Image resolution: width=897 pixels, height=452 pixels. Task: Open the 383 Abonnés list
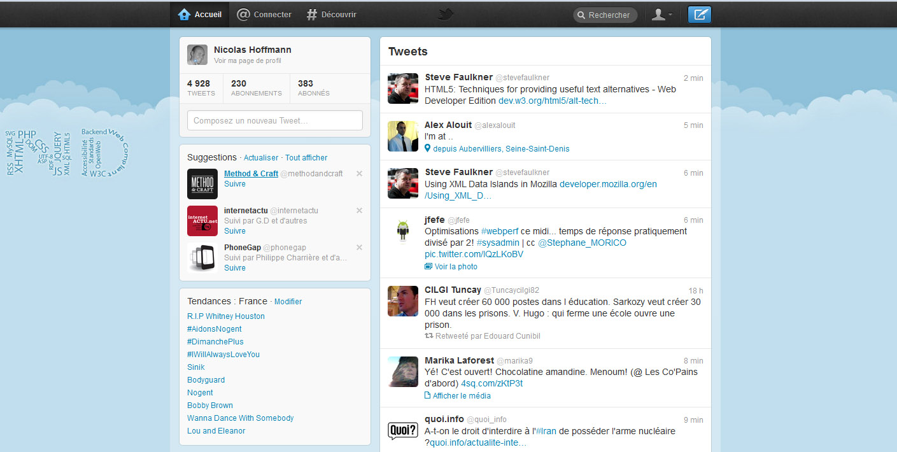pos(314,88)
